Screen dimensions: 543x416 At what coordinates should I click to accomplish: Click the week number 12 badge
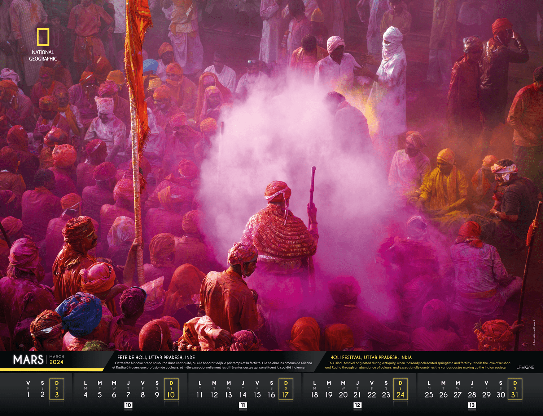[x=357, y=405]
